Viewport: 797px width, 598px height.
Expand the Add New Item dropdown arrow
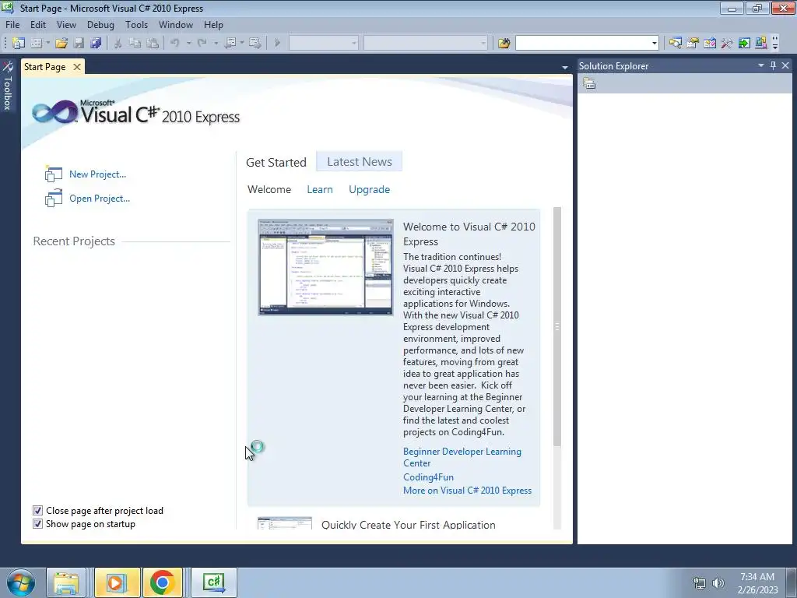[x=47, y=44]
